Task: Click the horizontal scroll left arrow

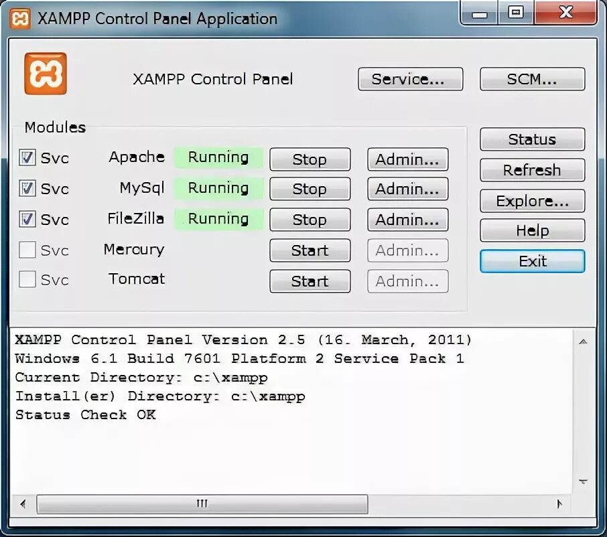Action: click(x=23, y=504)
